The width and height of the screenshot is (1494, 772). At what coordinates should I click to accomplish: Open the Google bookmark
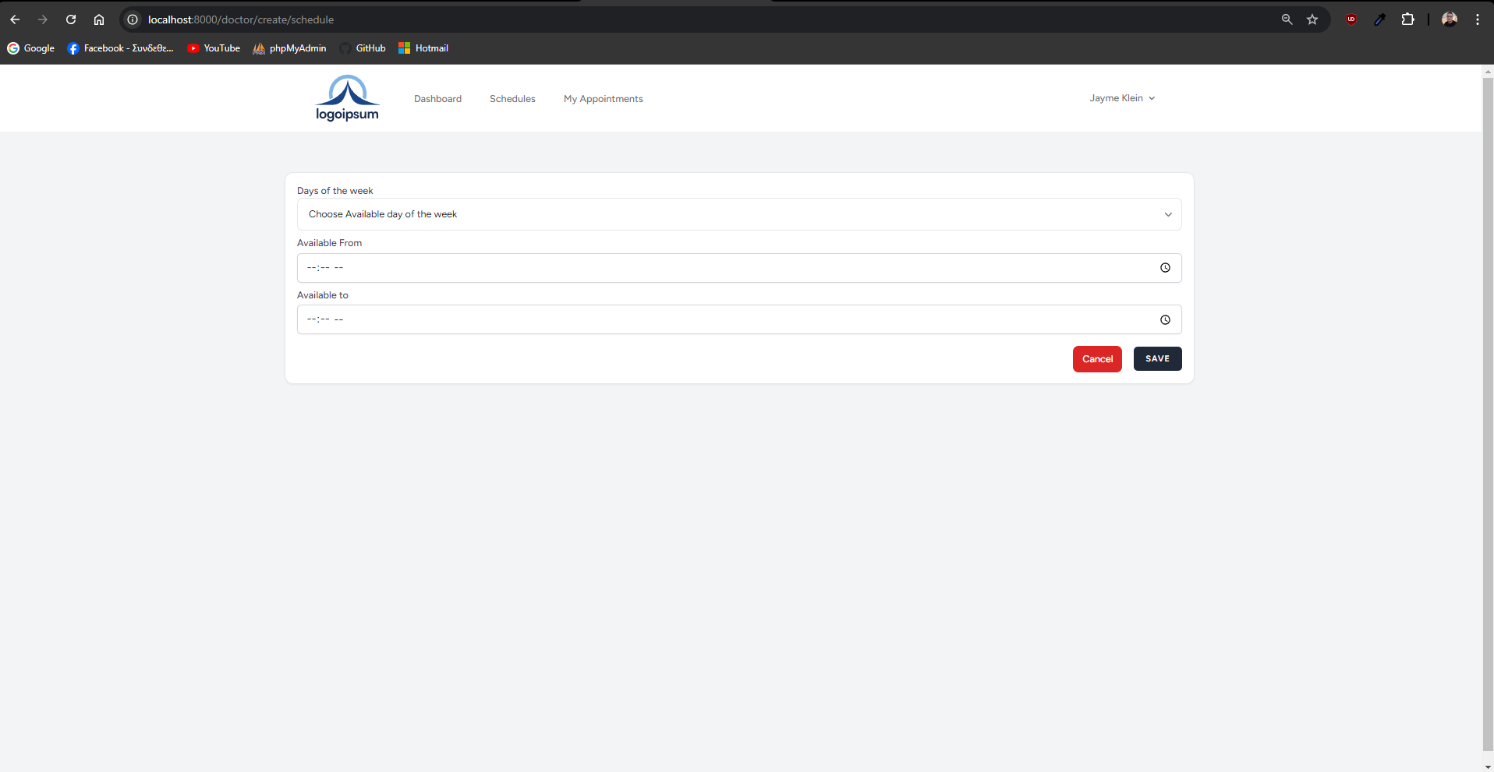pos(31,48)
